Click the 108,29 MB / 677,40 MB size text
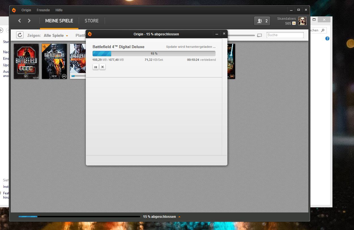Screen dimensions: 354x230 click(108, 60)
